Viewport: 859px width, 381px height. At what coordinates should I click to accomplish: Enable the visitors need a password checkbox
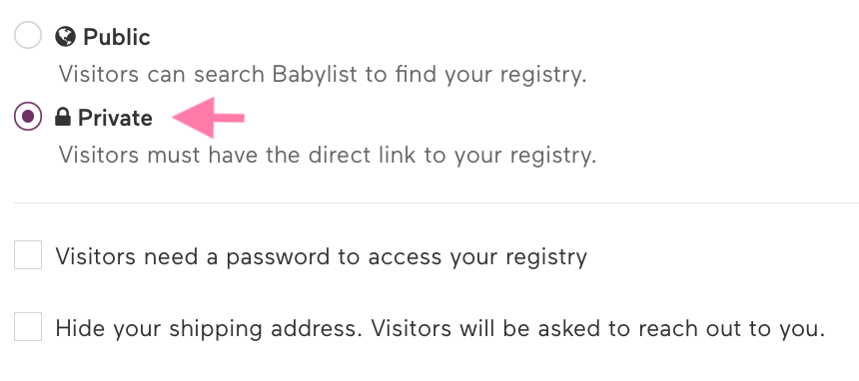(x=27, y=255)
